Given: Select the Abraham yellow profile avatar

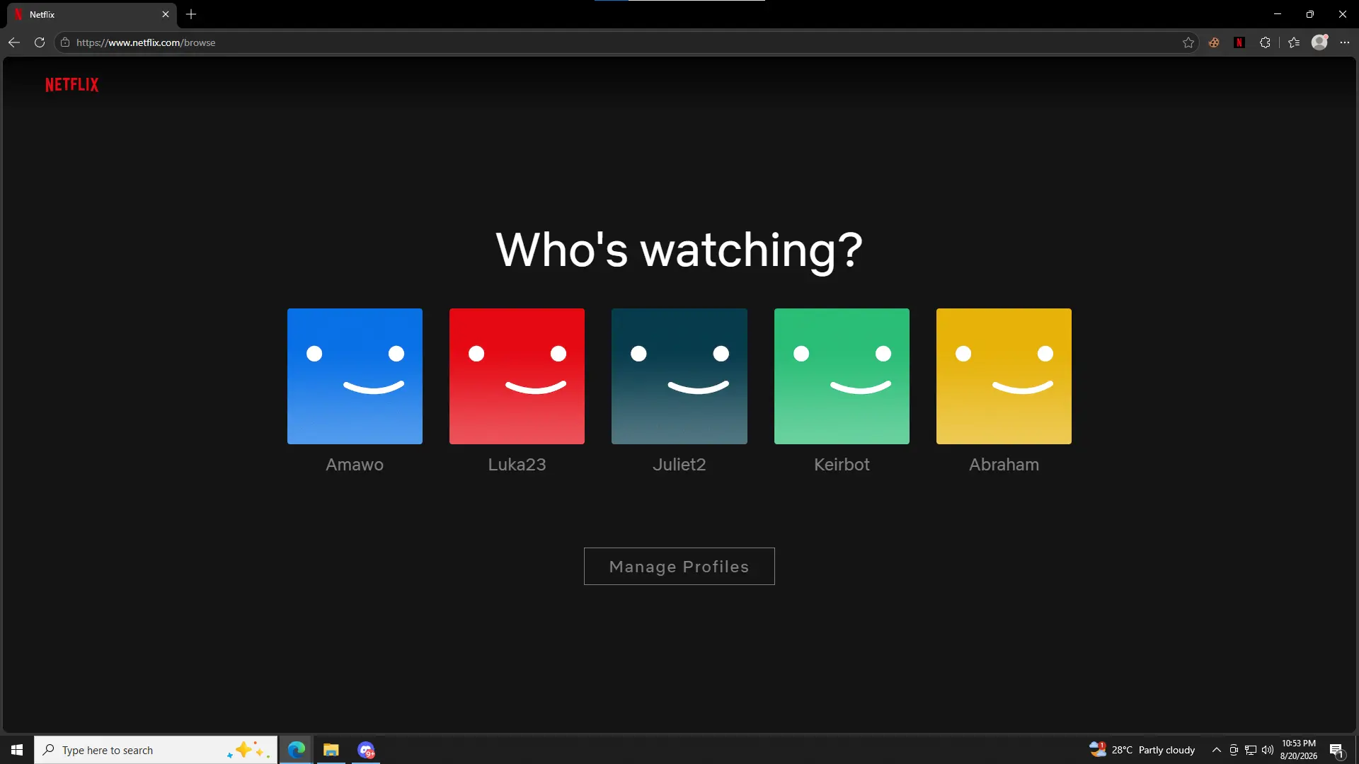Looking at the screenshot, I should point(1004,376).
